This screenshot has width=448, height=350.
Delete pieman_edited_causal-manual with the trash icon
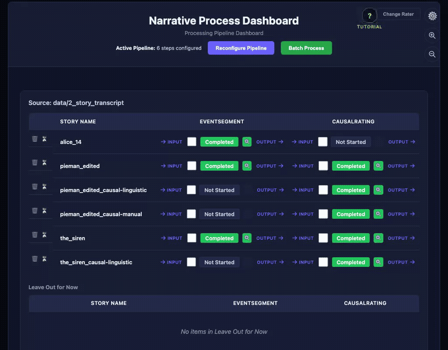click(x=35, y=211)
